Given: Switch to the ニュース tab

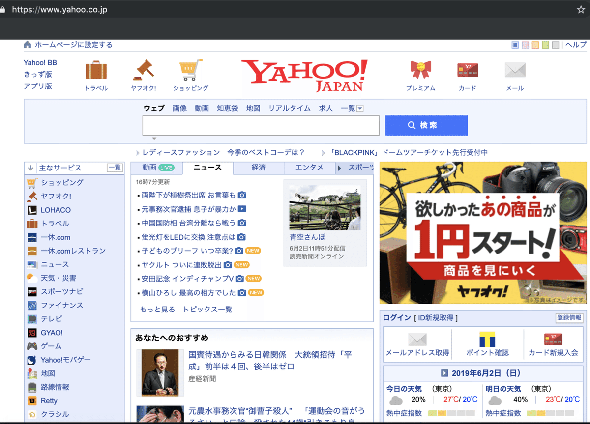Looking at the screenshot, I should 207,168.
